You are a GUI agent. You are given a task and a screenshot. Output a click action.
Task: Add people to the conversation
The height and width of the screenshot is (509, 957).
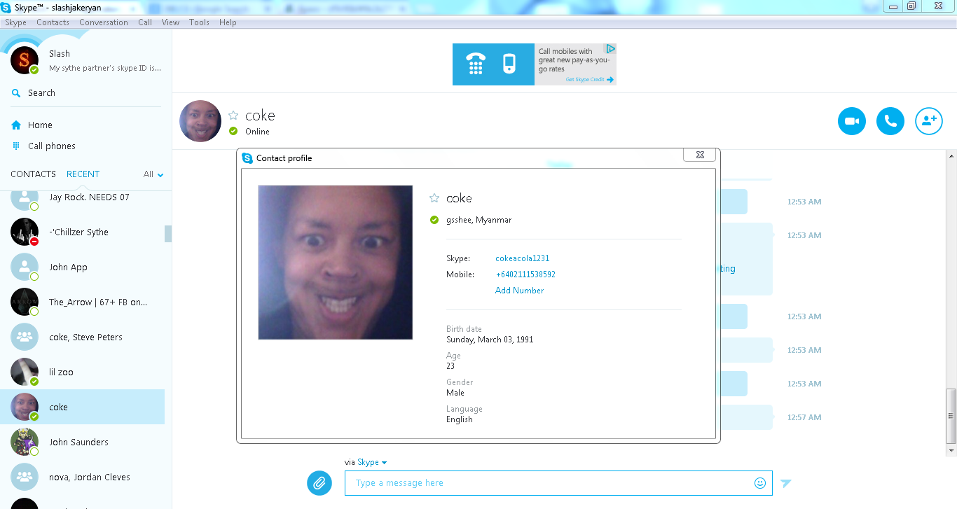coord(929,121)
